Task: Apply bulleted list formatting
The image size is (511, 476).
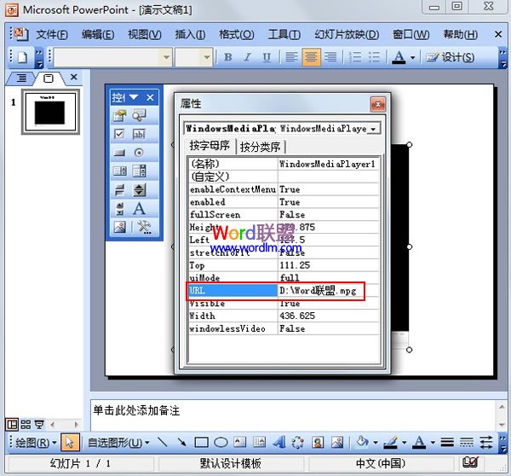Action: pyautogui.click(x=374, y=57)
